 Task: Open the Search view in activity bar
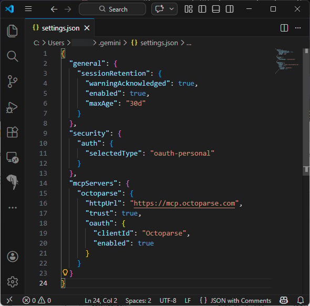tap(12, 56)
